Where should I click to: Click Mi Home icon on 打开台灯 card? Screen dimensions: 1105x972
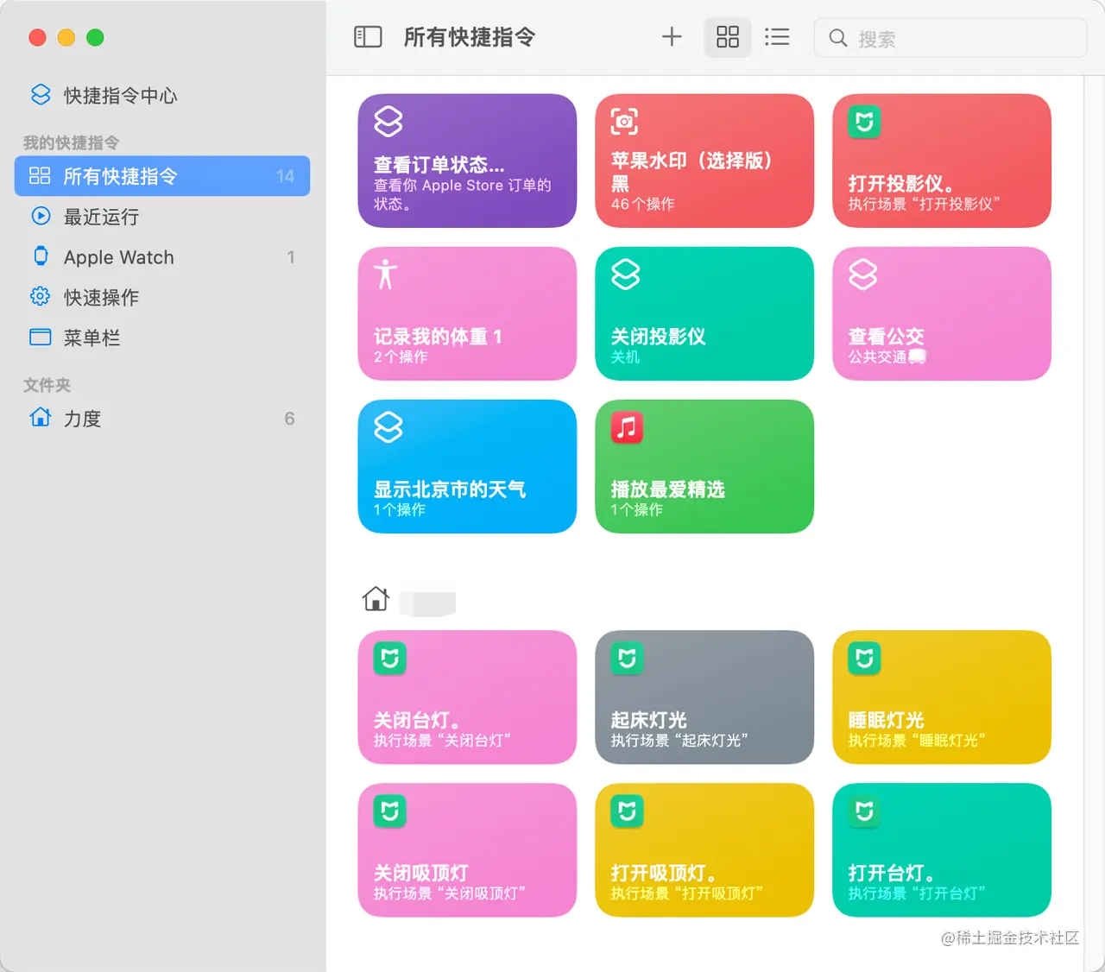(x=864, y=811)
